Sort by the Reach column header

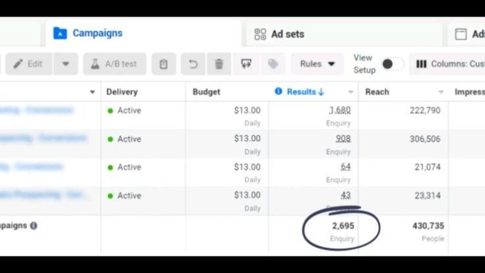click(377, 92)
